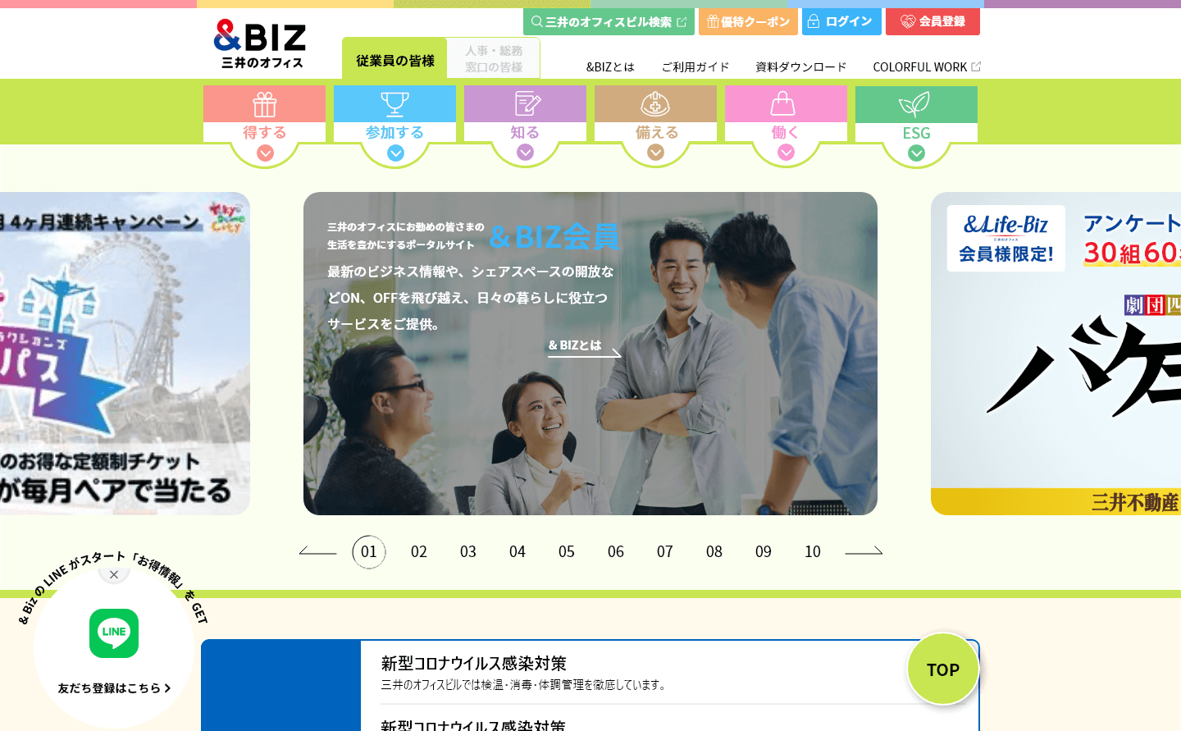Switch to 人事・総務窓口の皆様 tab

tap(494, 59)
